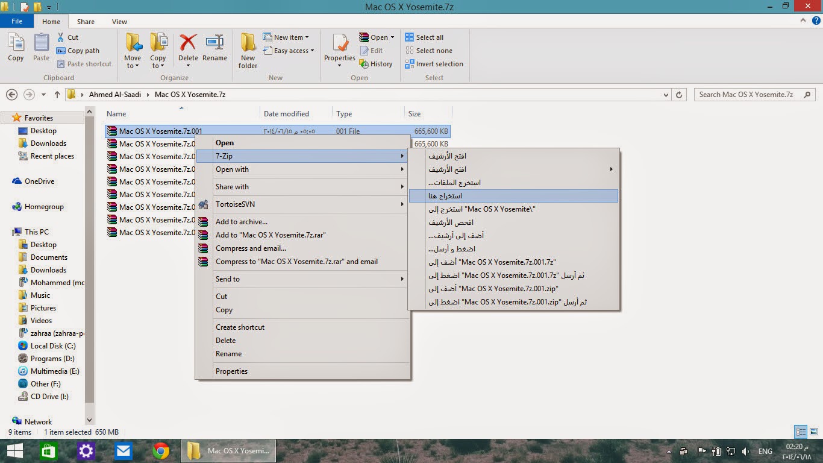This screenshot has width=823, height=463.
Task: Click ENG language indicator in tray
Action: (765, 452)
